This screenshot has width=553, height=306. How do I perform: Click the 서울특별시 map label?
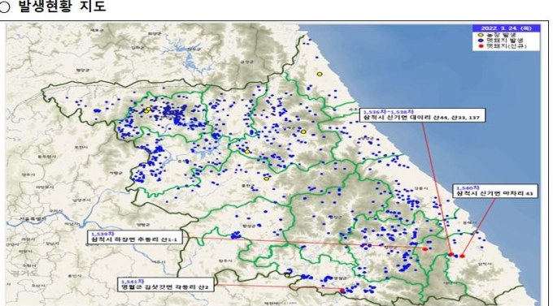33,219
